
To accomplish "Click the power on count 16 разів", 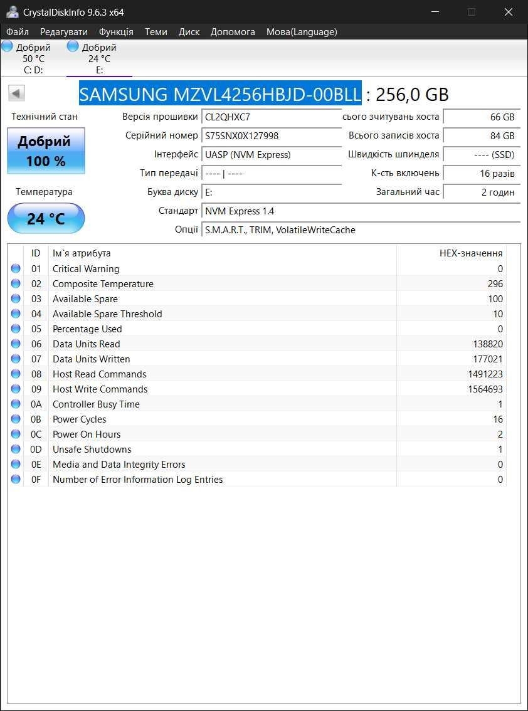I will point(481,173).
